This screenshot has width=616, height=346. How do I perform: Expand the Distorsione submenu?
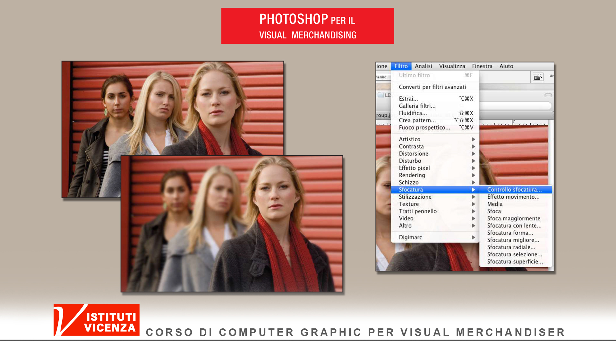coord(435,154)
